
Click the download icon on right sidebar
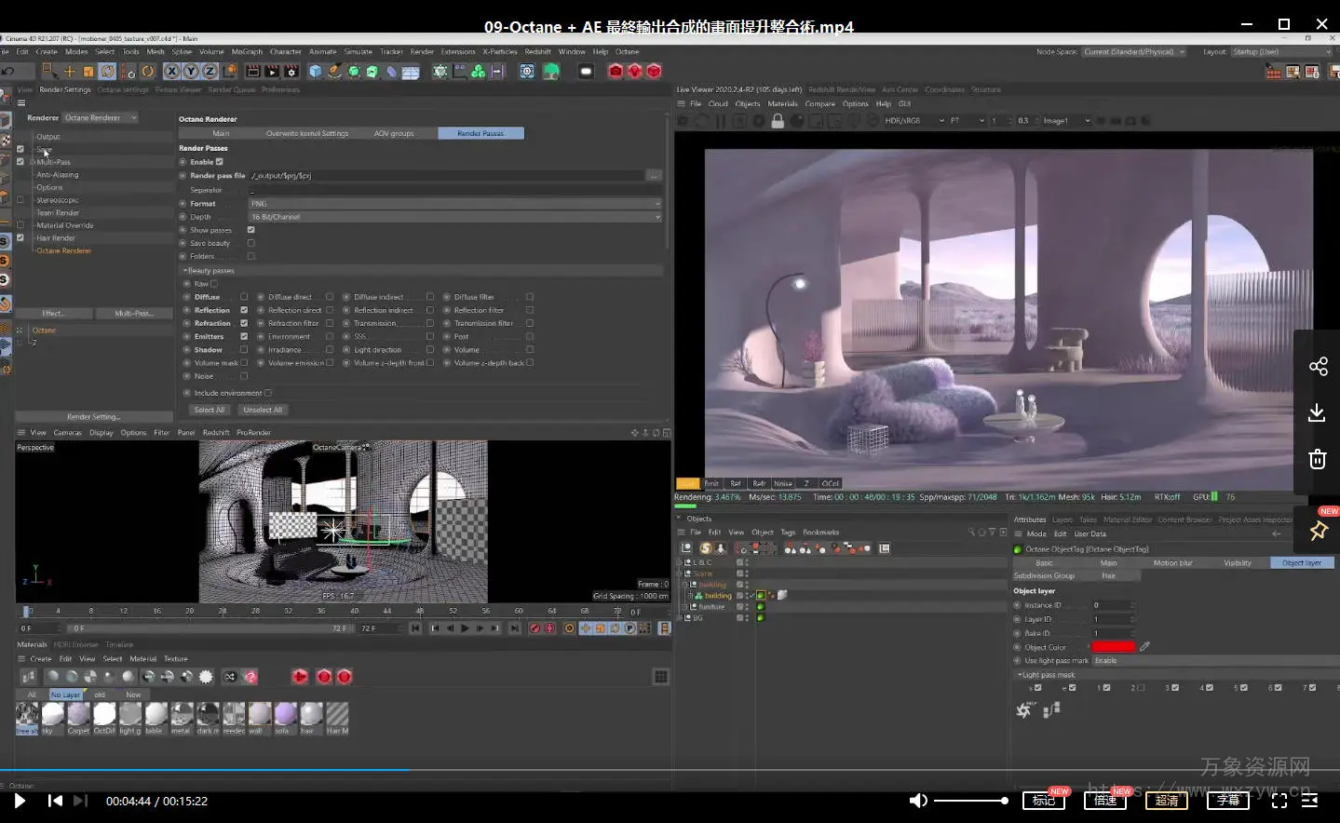pos(1318,412)
